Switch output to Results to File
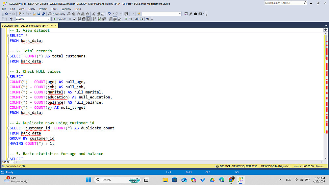Screen dimensions: 329x185 (120, 19)
